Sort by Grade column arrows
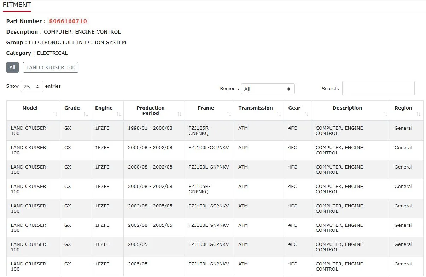This screenshot has width=426, height=277. pyautogui.click(x=86, y=114)
